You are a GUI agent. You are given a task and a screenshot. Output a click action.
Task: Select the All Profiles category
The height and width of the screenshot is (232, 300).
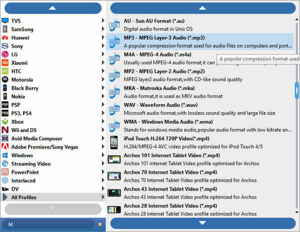[53, 197]
